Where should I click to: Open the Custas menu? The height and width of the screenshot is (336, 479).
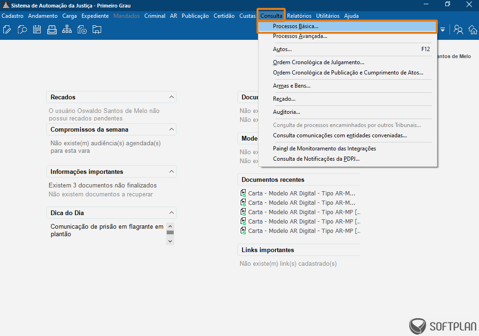click(247, 16)
